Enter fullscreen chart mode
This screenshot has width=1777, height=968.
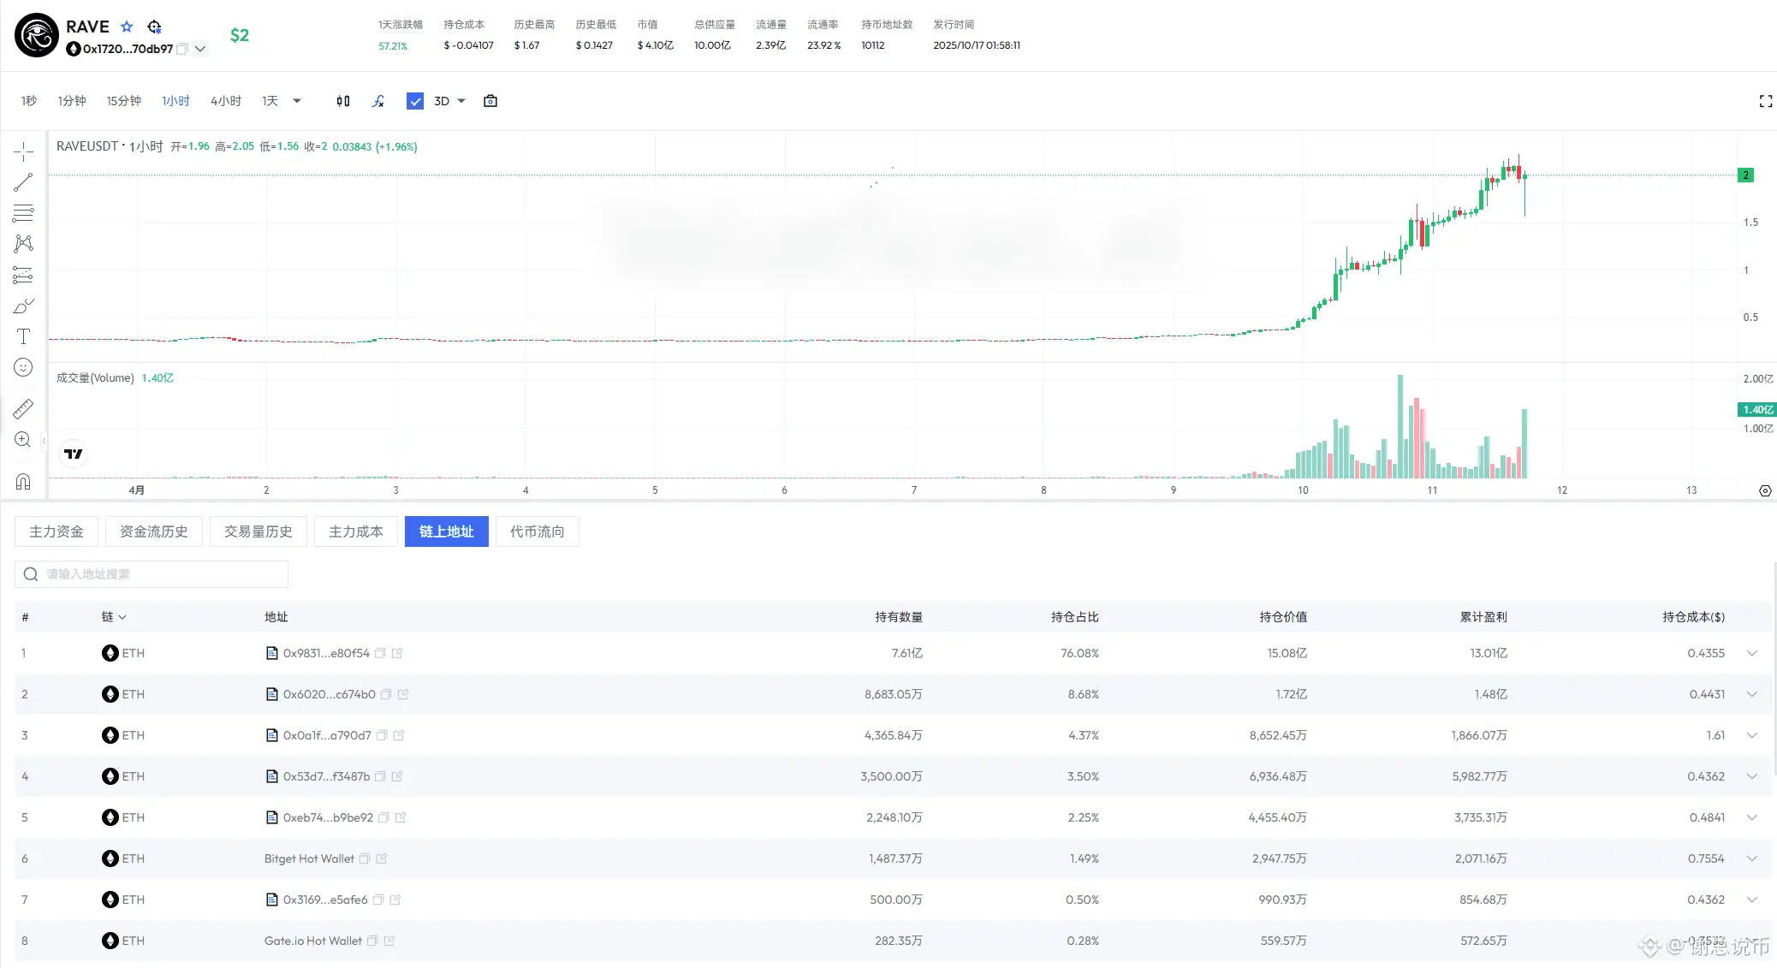coord(1765,101)
